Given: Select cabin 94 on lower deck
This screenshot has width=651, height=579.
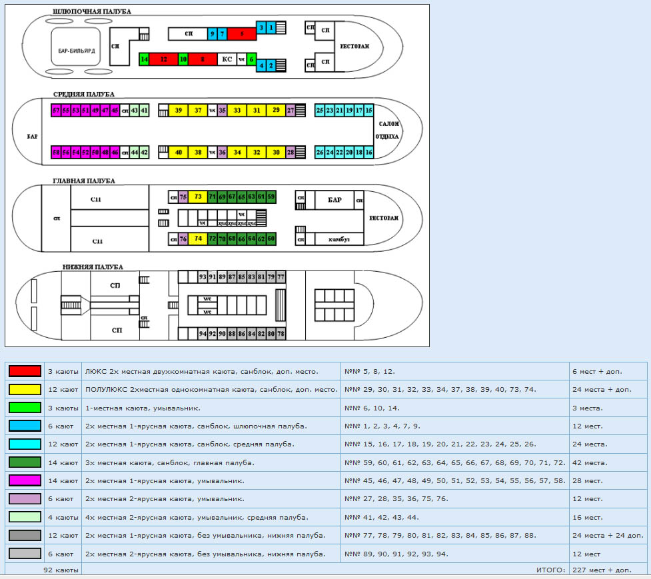Looking at the screenshot, I should click(x=203, y=334).
